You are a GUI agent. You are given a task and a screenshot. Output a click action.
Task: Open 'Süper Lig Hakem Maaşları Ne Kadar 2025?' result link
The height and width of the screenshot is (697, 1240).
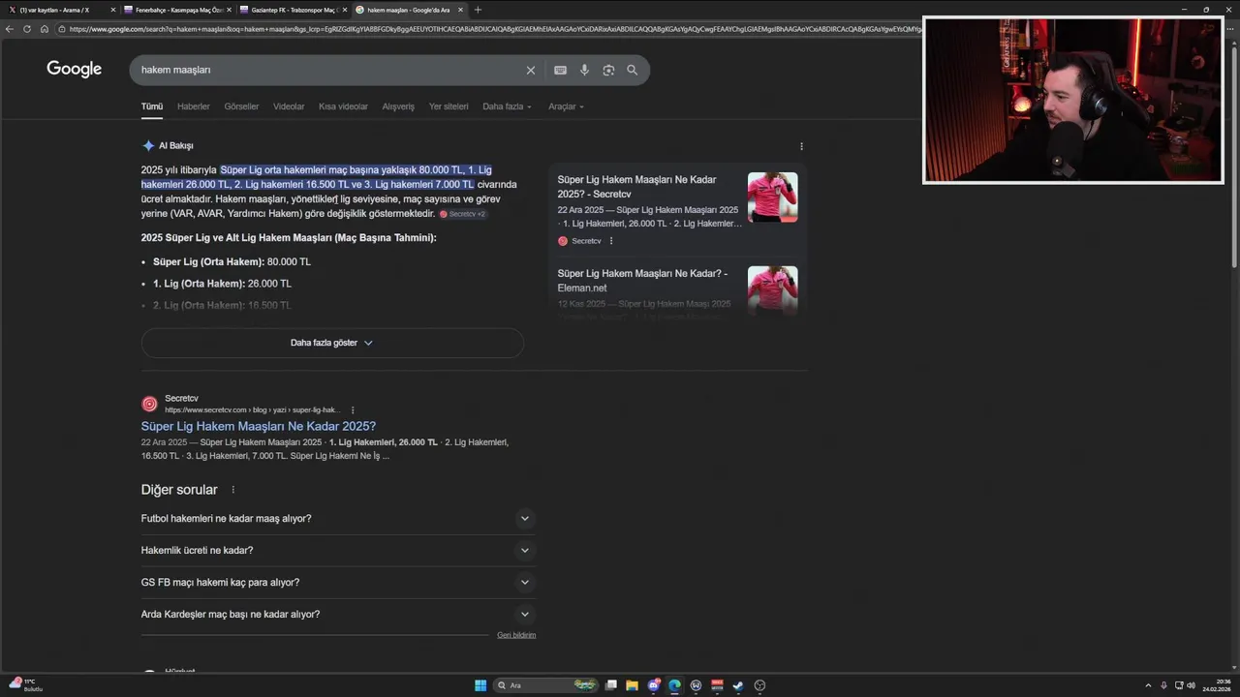259,426
